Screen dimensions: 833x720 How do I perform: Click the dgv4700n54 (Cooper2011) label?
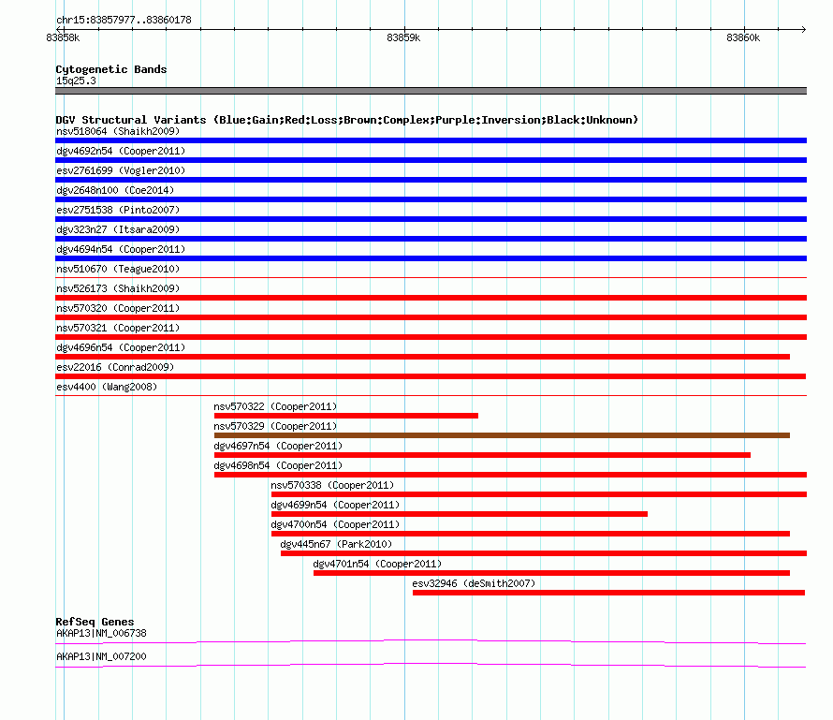(x=335, y=524)
